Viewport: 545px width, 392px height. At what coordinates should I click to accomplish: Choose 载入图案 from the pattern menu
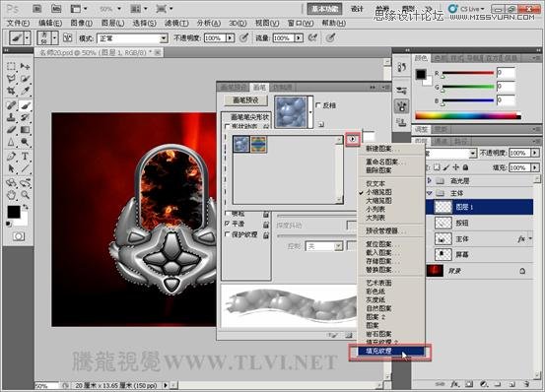(390, 253)
